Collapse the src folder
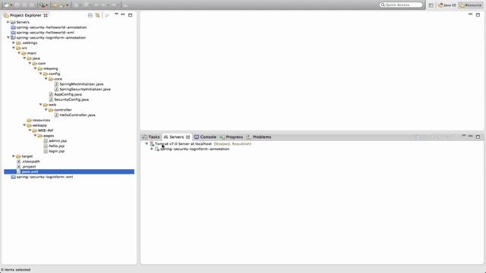Screen dimensions: 486x273 [14, 48]
